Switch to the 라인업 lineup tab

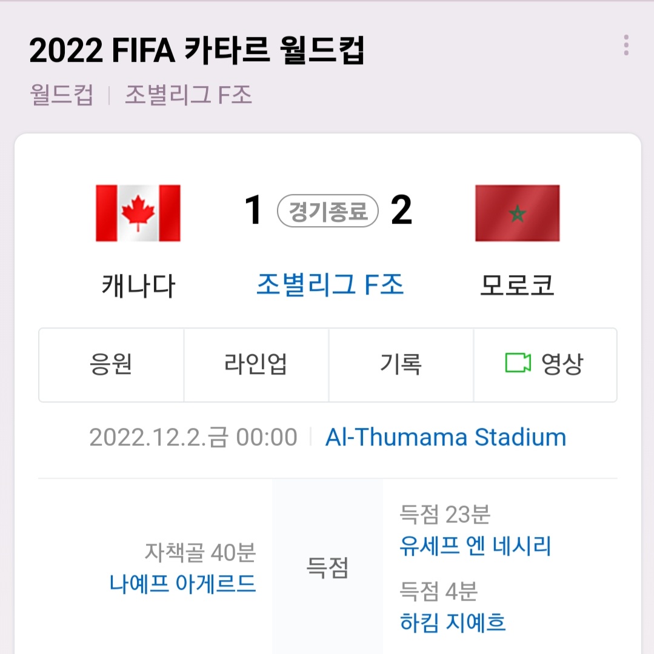pyautogui.click(x=256, y=365)
